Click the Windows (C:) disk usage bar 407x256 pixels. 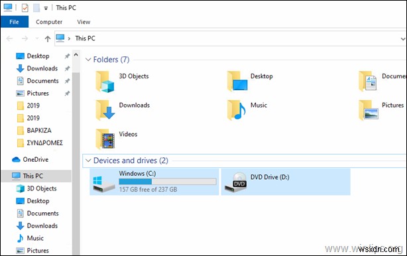168,181
